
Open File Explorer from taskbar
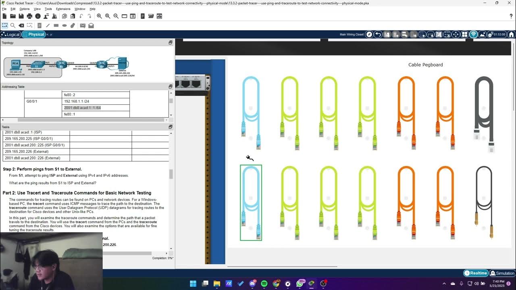coord(217,284)
